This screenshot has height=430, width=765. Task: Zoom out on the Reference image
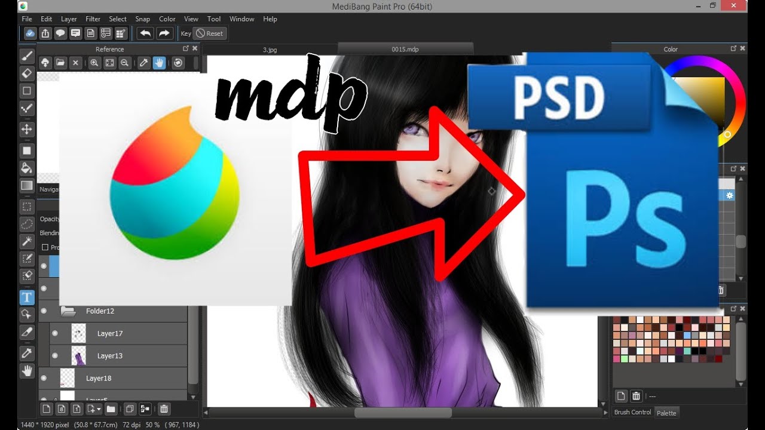124,63
